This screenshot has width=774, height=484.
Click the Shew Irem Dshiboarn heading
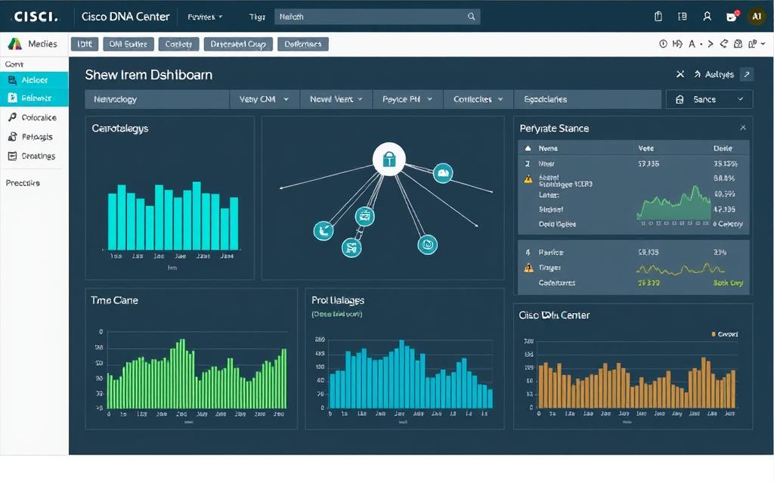pyautogui.click(x=149, y=75)
